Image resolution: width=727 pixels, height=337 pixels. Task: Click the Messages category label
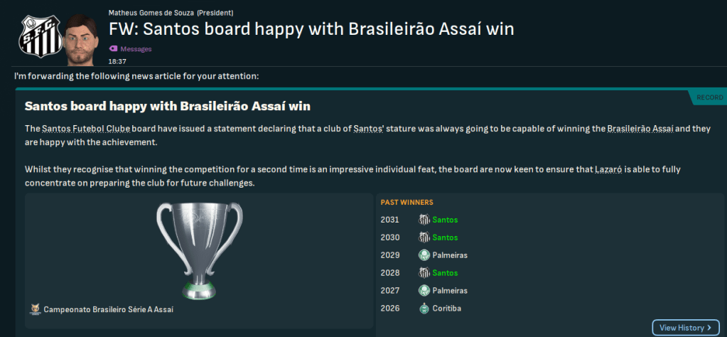pos(136,49)
